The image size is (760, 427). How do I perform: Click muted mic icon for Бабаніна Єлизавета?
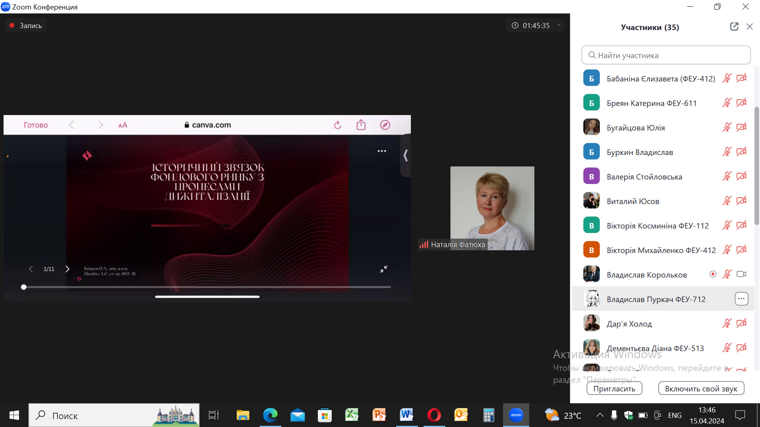tap(727, 78)
